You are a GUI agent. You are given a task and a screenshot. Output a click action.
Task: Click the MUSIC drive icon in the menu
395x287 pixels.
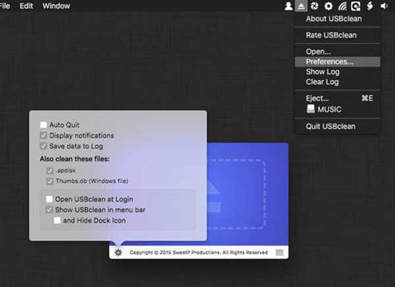[x=311, y=109]
